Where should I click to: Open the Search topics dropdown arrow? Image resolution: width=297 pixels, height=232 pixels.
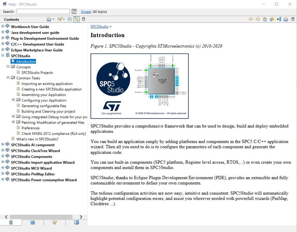(64, 19)
